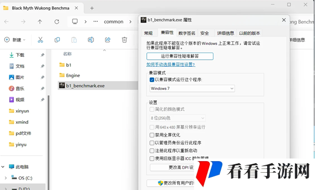Open 图片 (Pictures) in the sidebar
Screen dimensions: 315x190
pyautogui.click(x=20, y=77)
